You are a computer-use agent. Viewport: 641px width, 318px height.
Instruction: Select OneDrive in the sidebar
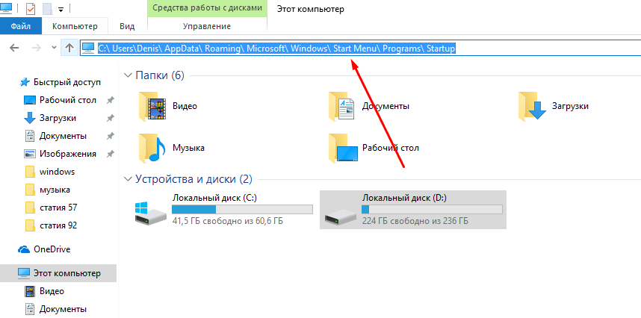[52, 249]
